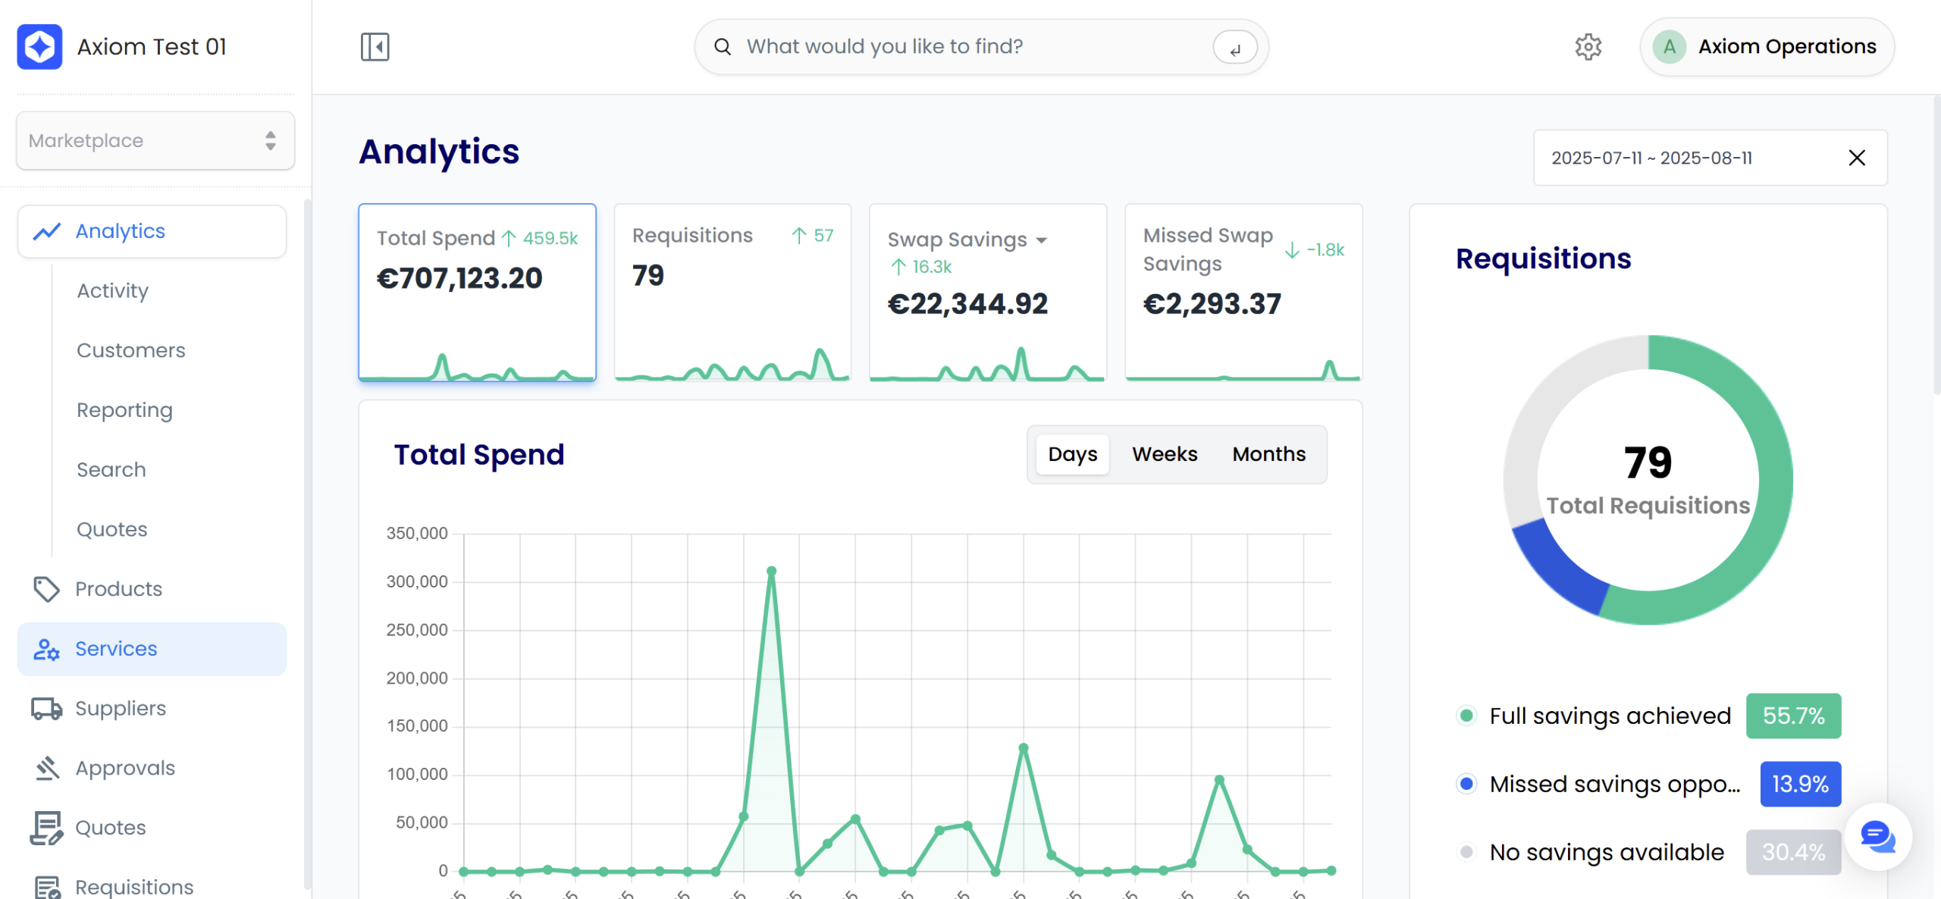Open the chat support bubble

click(x=1877, y=837)
